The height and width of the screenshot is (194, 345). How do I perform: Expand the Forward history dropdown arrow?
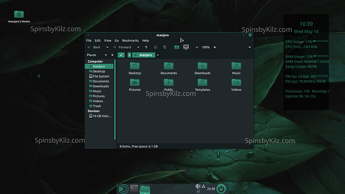[138, 47]
